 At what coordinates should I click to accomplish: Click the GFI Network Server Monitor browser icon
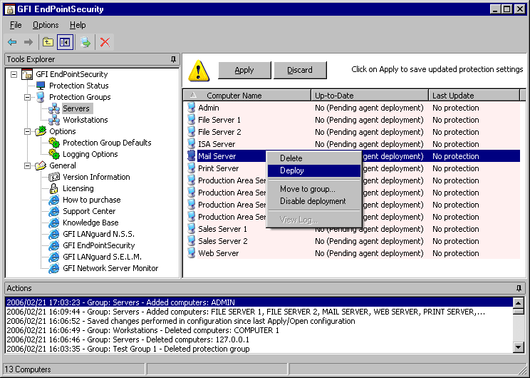(53, 268)
